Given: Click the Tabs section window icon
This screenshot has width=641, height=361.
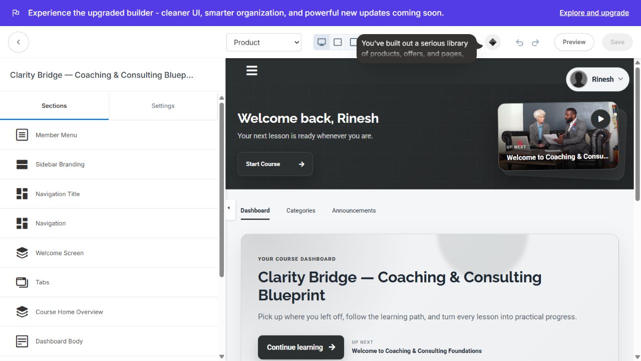Looking at the screenshot, I should 22,282.
